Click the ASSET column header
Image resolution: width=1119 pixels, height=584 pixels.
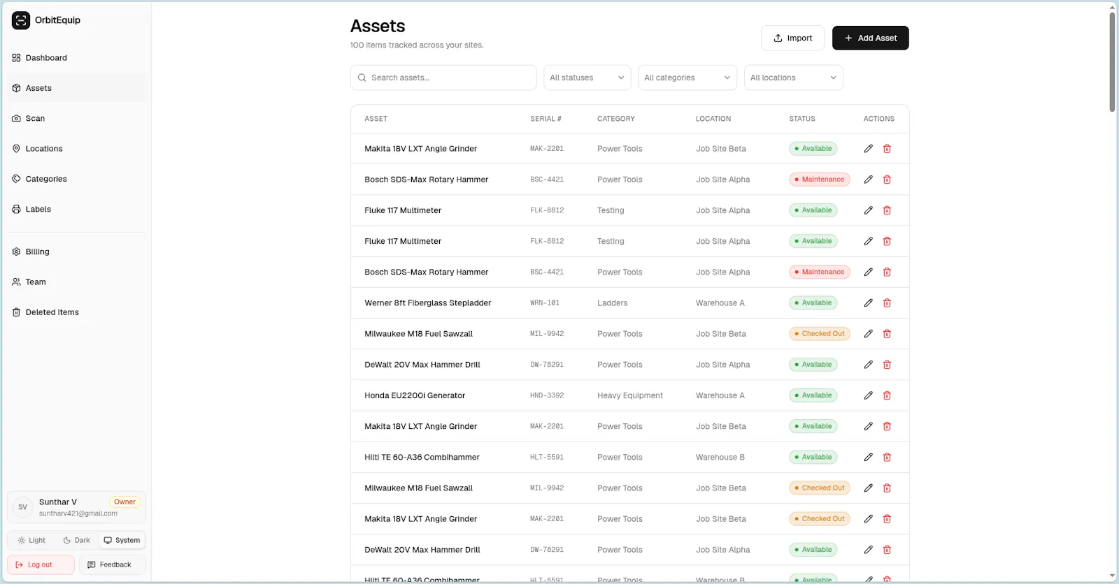[x=376, y=119]
